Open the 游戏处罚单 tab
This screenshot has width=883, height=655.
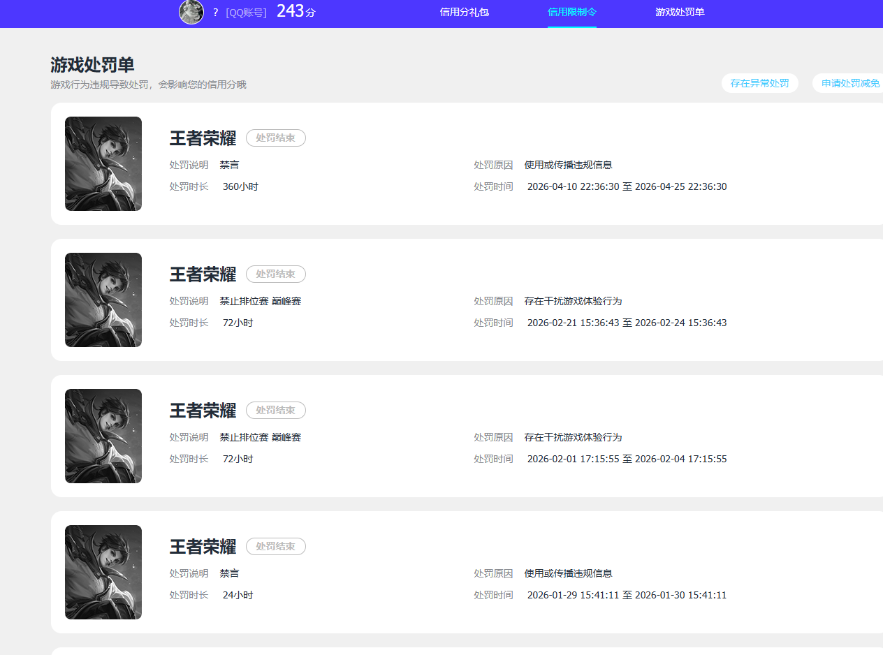tap(680, 13)
